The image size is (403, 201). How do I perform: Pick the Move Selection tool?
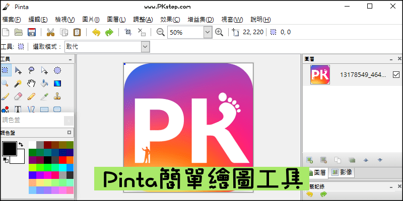[x=44, y=70]
